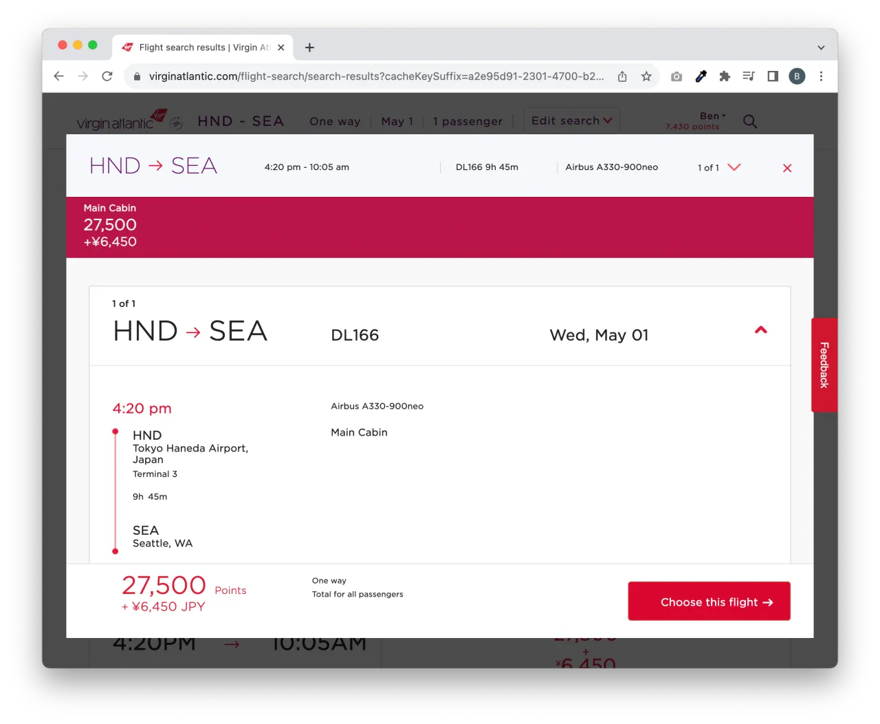Bookmark this page with the star icon
The image size is (880, 724).
(x=646, y=76)
